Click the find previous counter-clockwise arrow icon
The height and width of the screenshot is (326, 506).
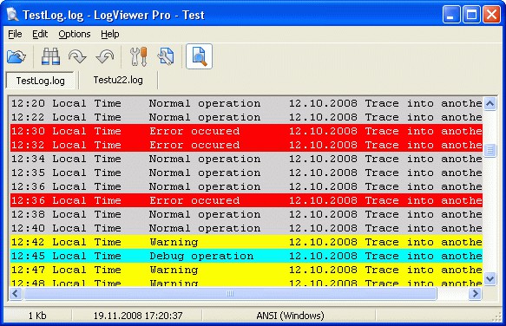click(x=105, y=56)
